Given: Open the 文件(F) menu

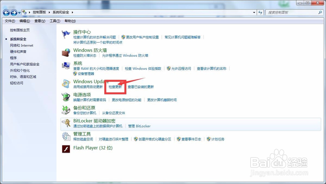Looking at the screenshot, I should [10, 21].
